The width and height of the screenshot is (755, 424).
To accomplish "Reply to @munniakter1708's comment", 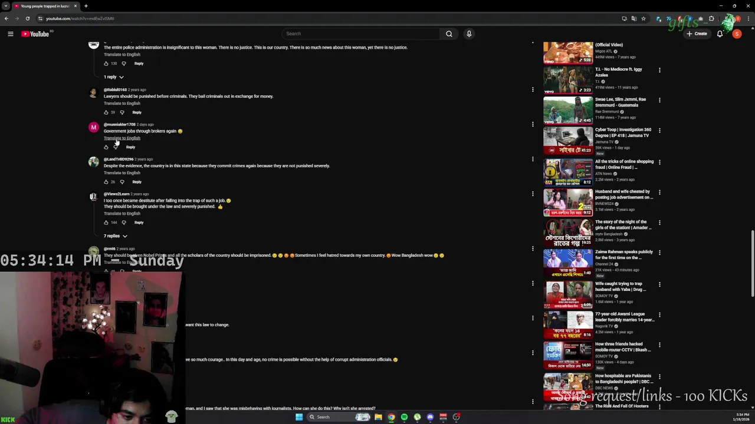I will (x=130, y=147).
